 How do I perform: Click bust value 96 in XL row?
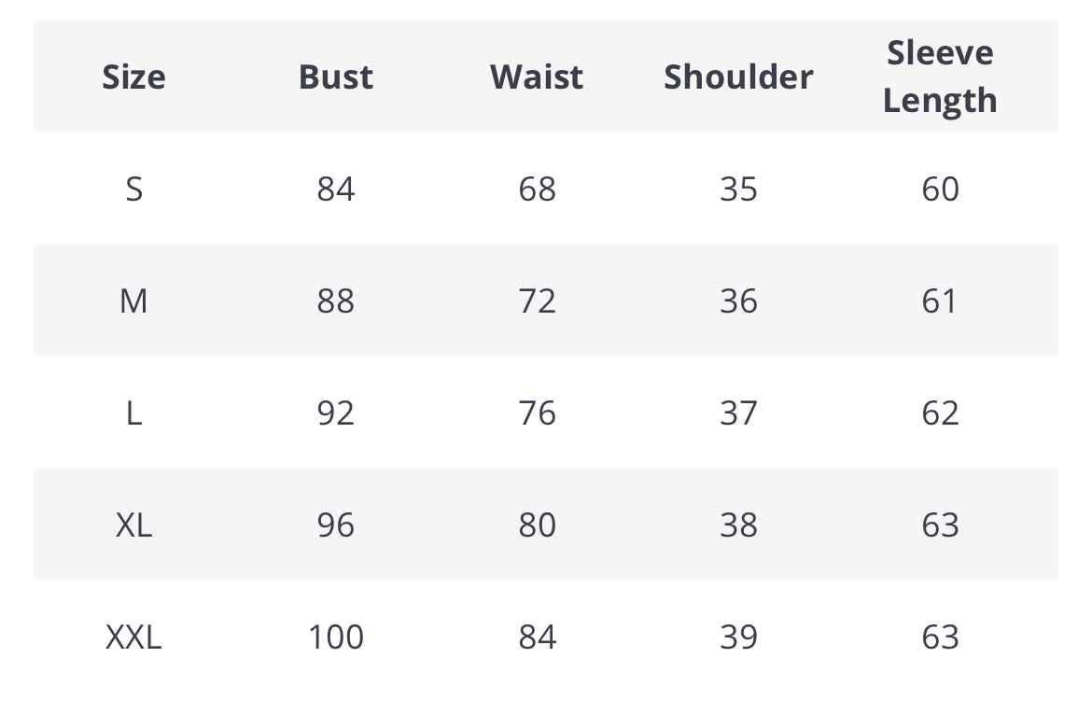(x=336, y=525)
